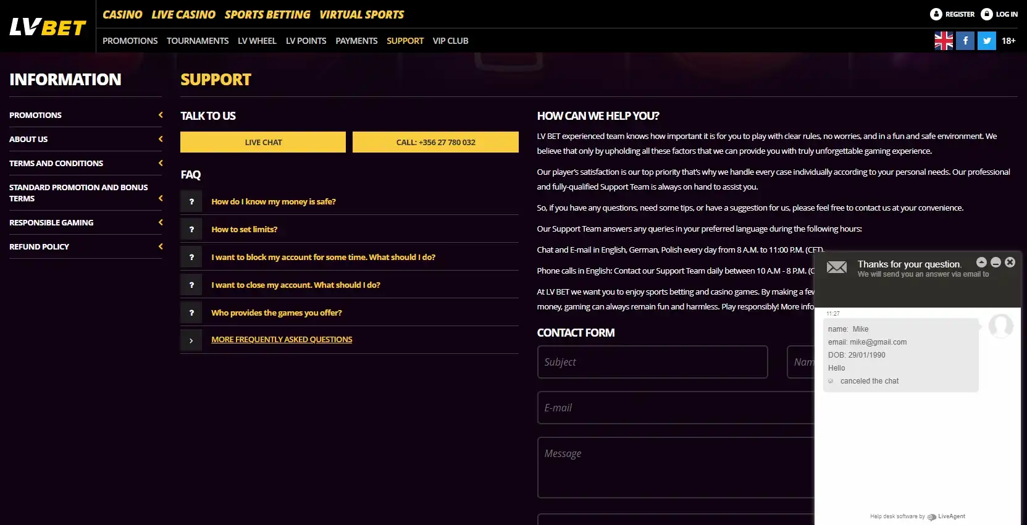The width and height of the screenshot is (1027, 525).
Task: Open 'Who provides the games you offer?' question
Action: (277, 313)
